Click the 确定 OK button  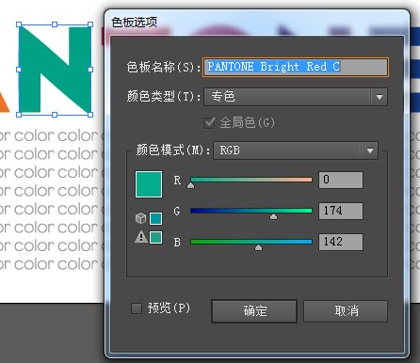click(x=254, y=311)
